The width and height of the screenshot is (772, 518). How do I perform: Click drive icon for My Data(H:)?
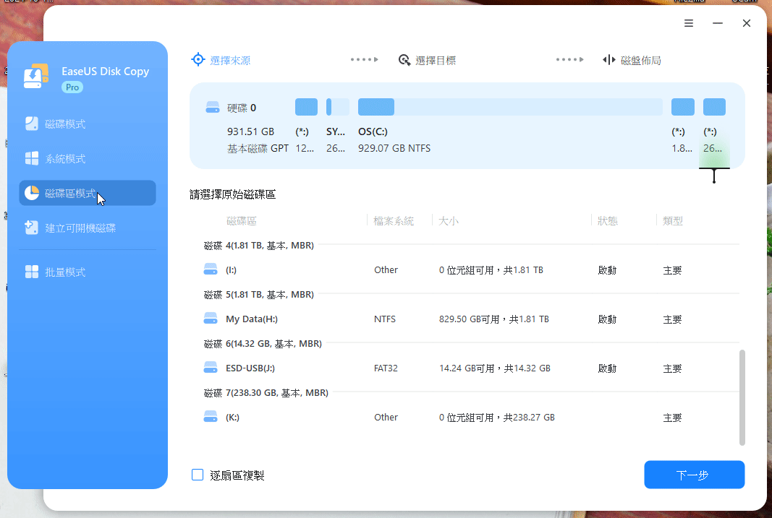pyautogui.click(x=211, y=319)
